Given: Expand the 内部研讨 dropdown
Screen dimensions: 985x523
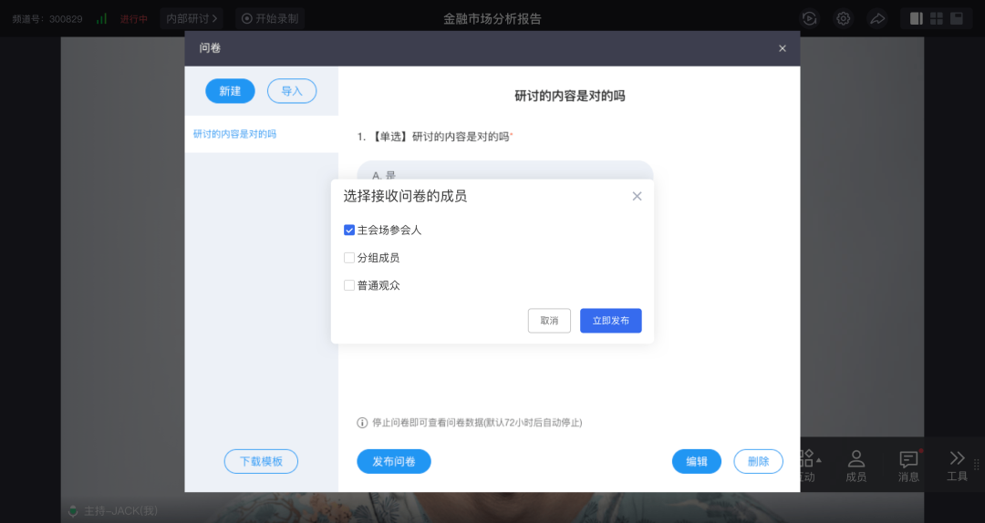Looking at the screenshot, I should point(192,18).
